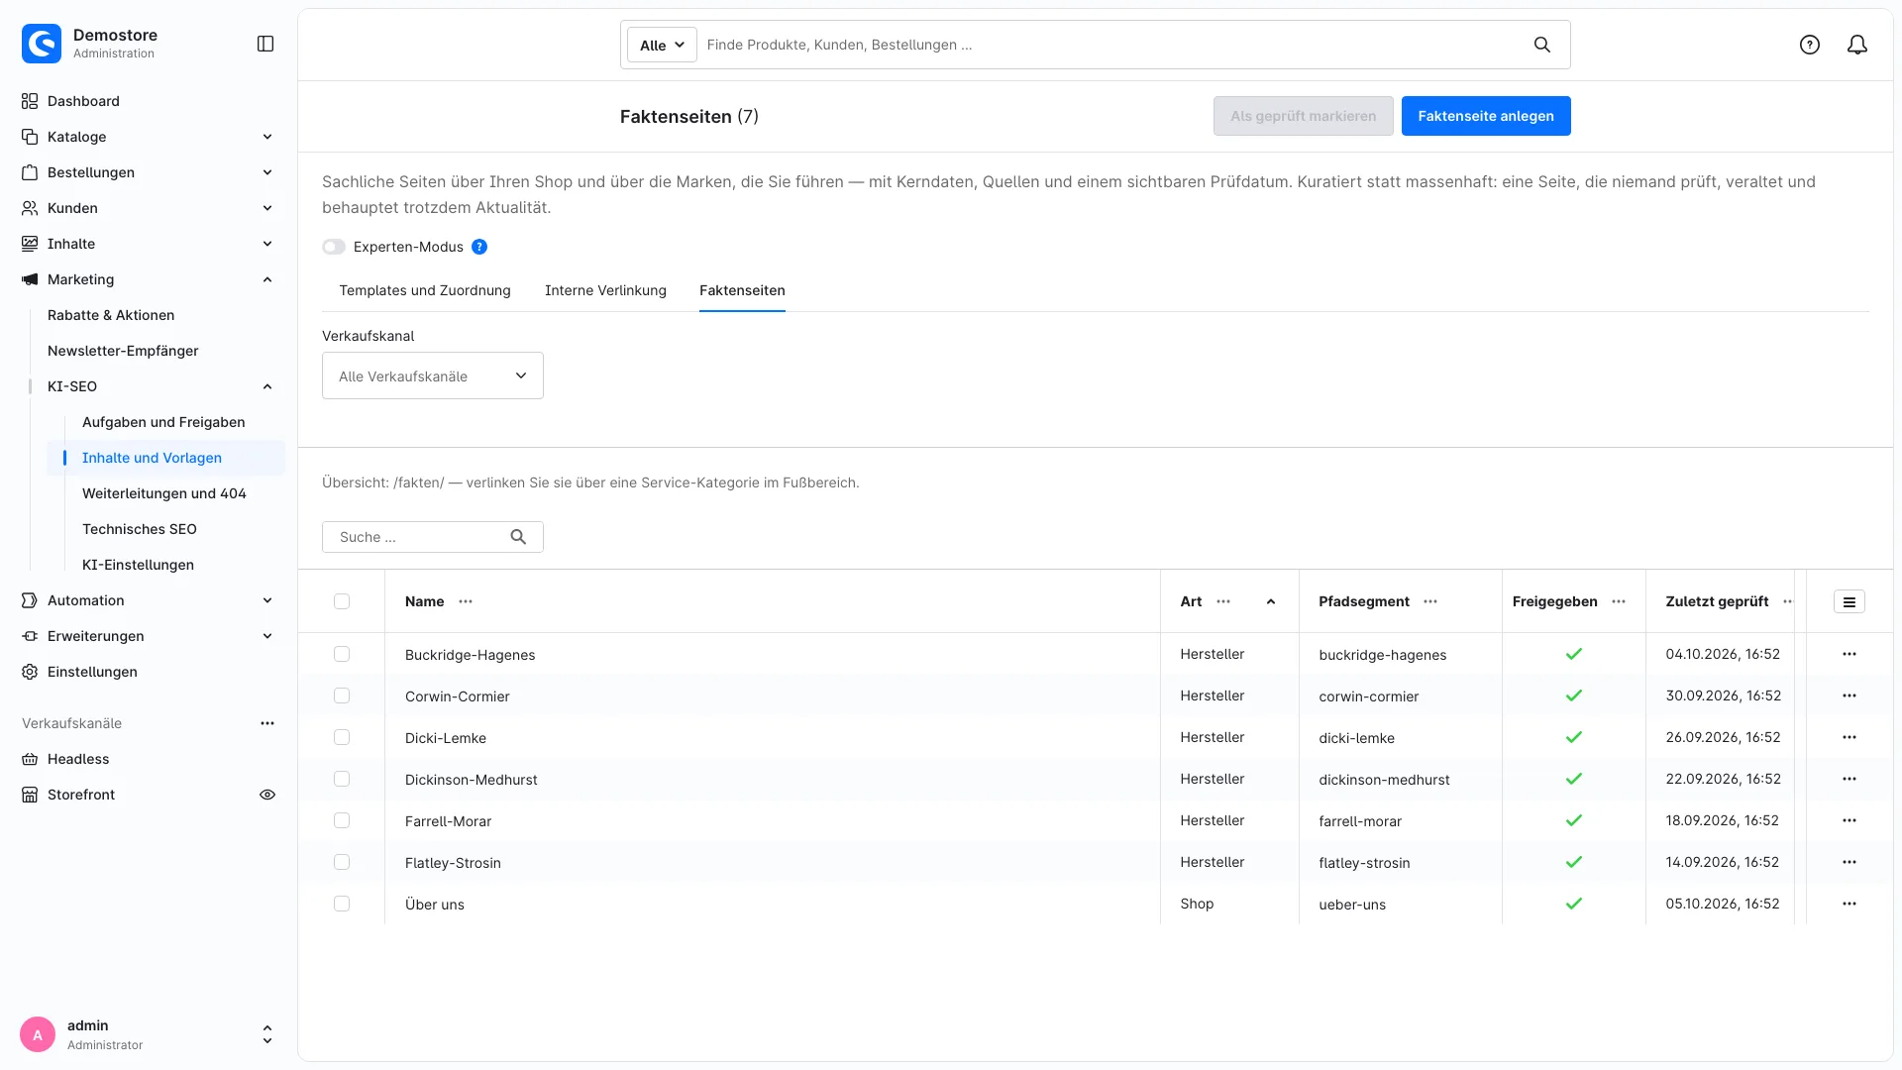Toggle the Experten-Modus switch
The height and width of the screenshot is (1070, 1902).
(x=334, y=247)
